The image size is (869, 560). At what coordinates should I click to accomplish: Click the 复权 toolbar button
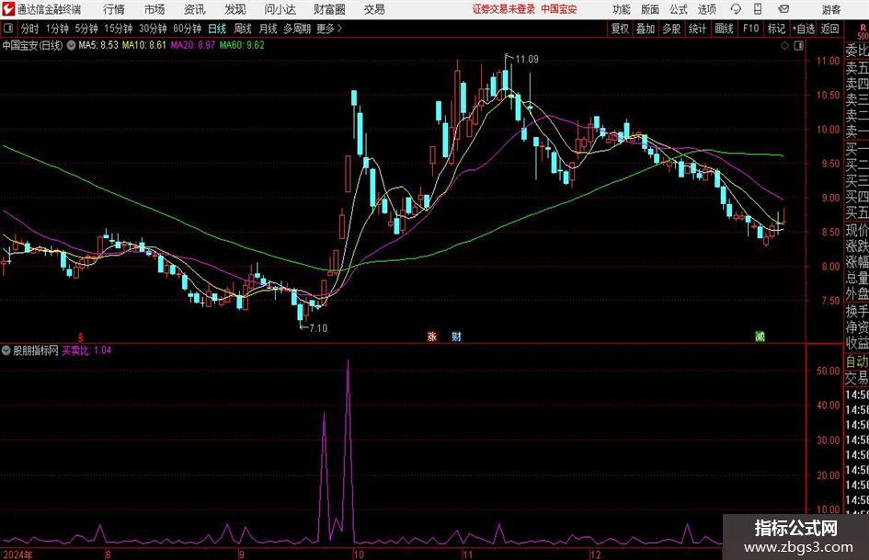620,29
